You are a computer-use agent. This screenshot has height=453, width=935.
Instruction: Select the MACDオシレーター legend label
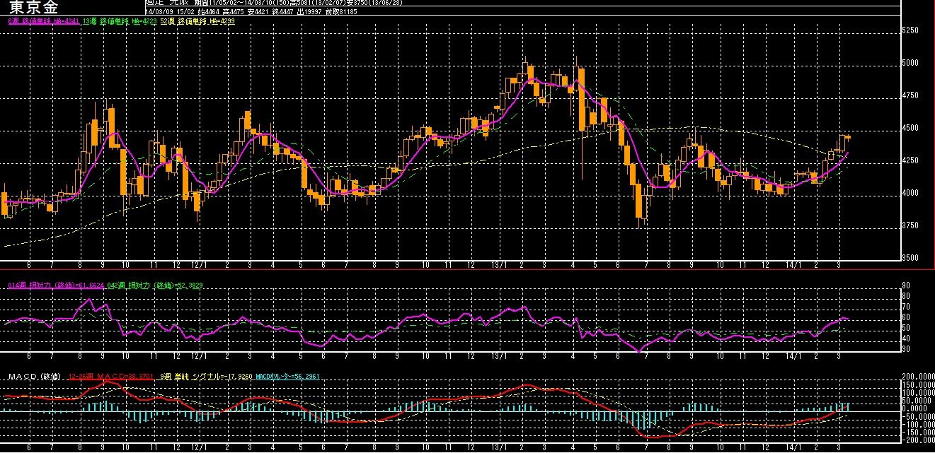point(288,376)
